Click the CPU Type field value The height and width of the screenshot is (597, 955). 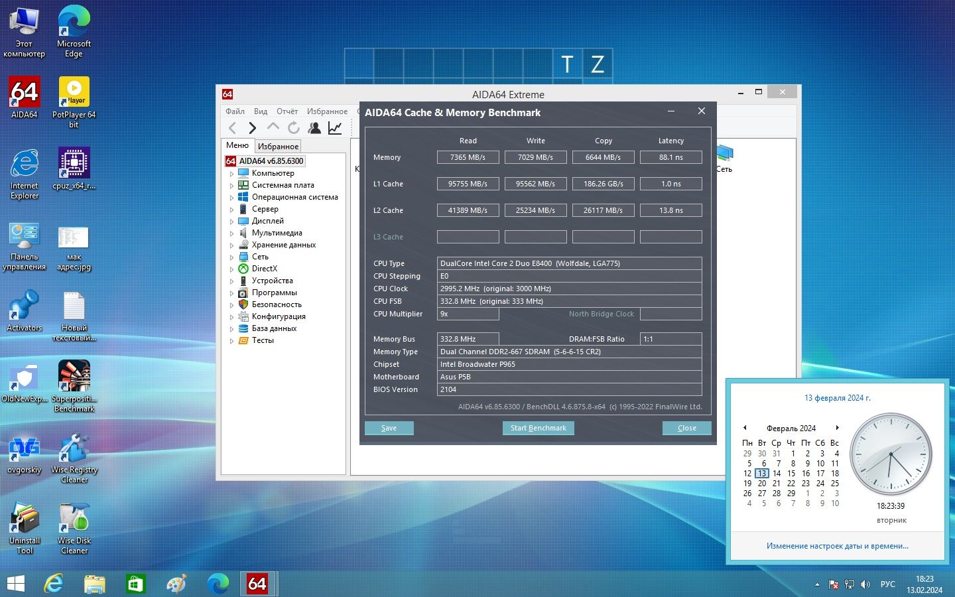coord(569,263)
